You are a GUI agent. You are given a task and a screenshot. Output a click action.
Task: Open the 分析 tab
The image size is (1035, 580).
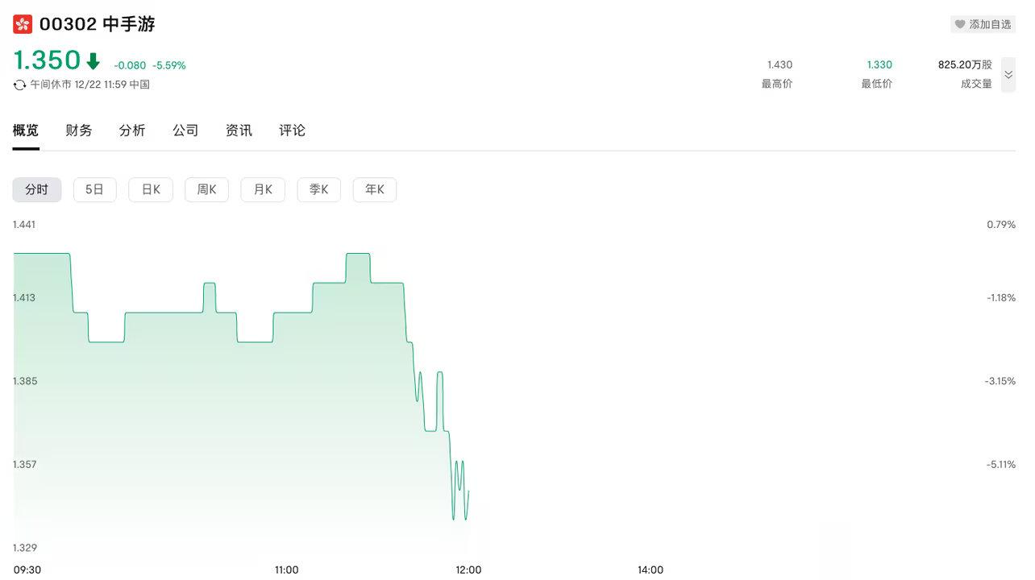(x=132, y=130)
